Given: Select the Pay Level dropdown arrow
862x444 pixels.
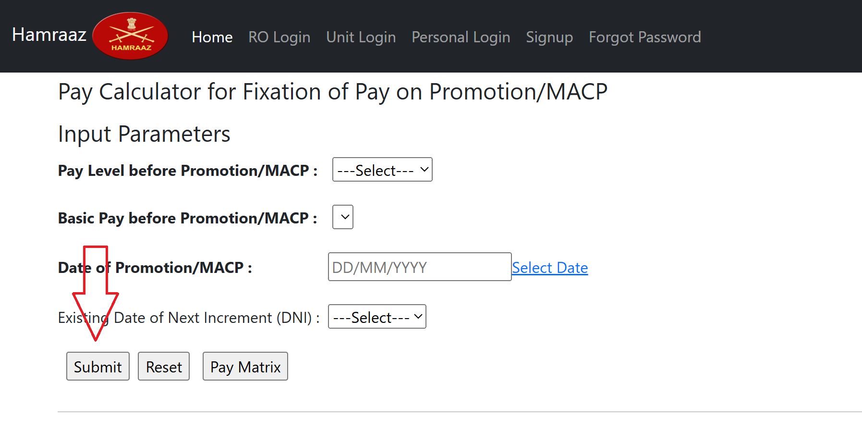Looking at the screenshot, I should coord(423,169).
